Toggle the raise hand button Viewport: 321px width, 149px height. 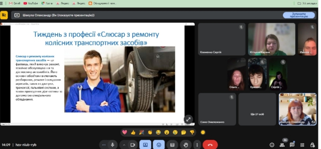[186, 145]
